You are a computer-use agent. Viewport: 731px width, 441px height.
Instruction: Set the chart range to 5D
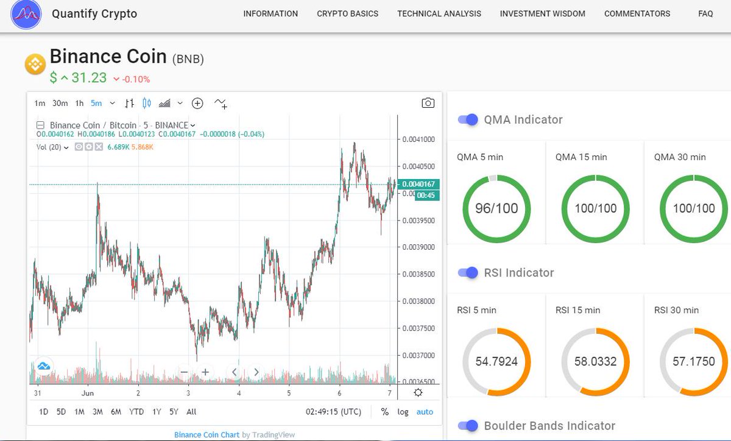pos(61,412)
